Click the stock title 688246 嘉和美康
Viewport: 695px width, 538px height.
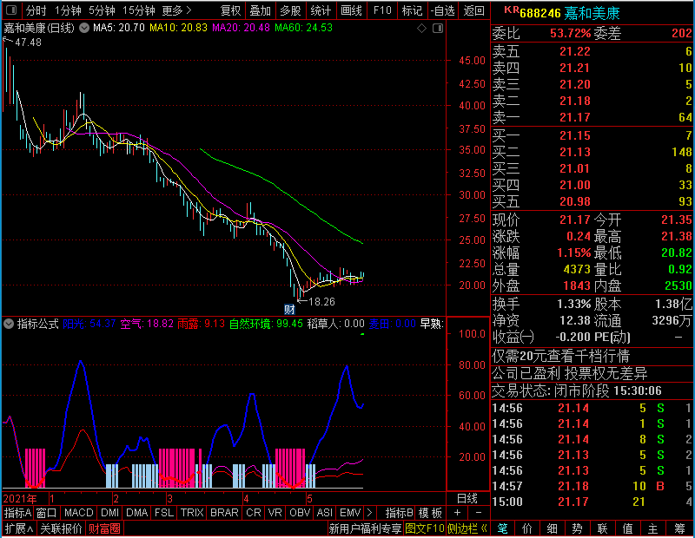[569, 13]
